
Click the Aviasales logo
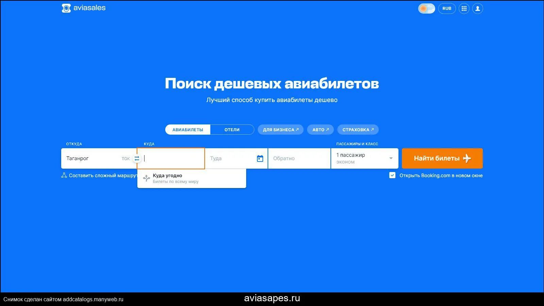pyautogui.click(x=84, y=8)
